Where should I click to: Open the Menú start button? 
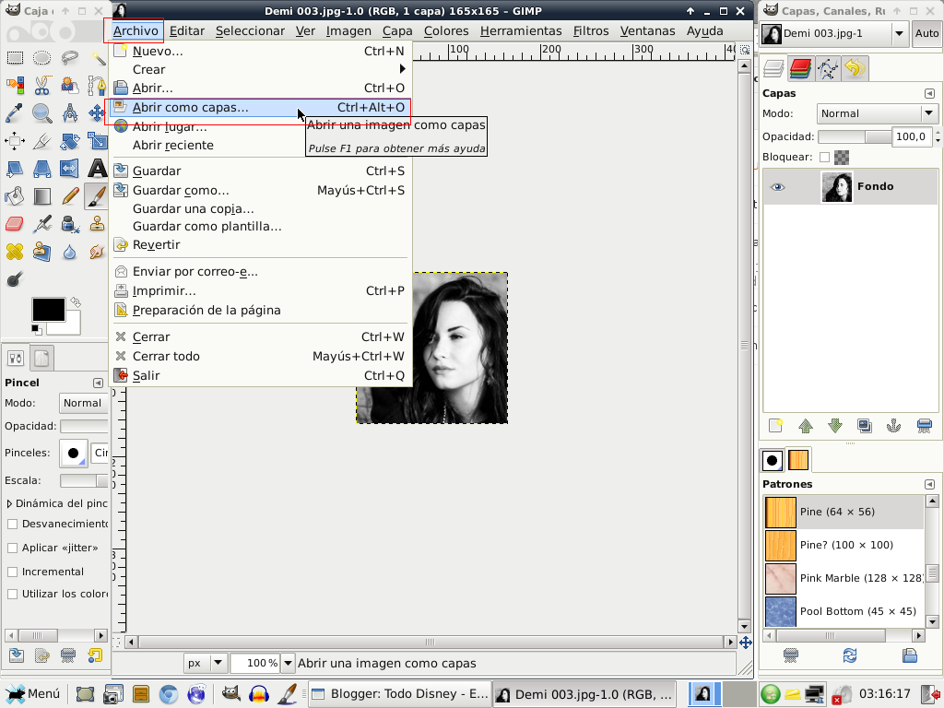tap(32, 693)
